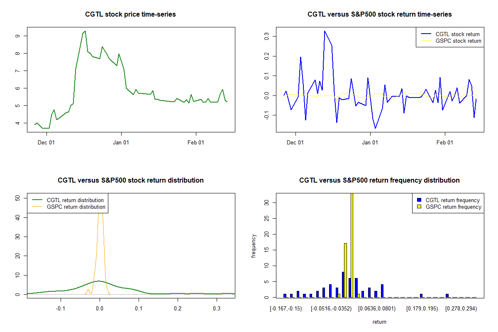Click the 'CGTL versus S&P500 stock return time-series' title
Image resolution: width=498 pixels, height=332 pixels.
click(x=379, y=15)
